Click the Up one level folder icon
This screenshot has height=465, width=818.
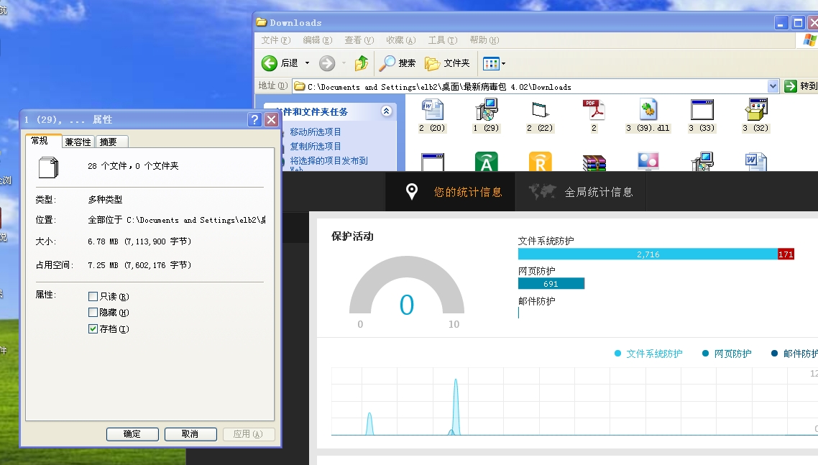(362, 63)
